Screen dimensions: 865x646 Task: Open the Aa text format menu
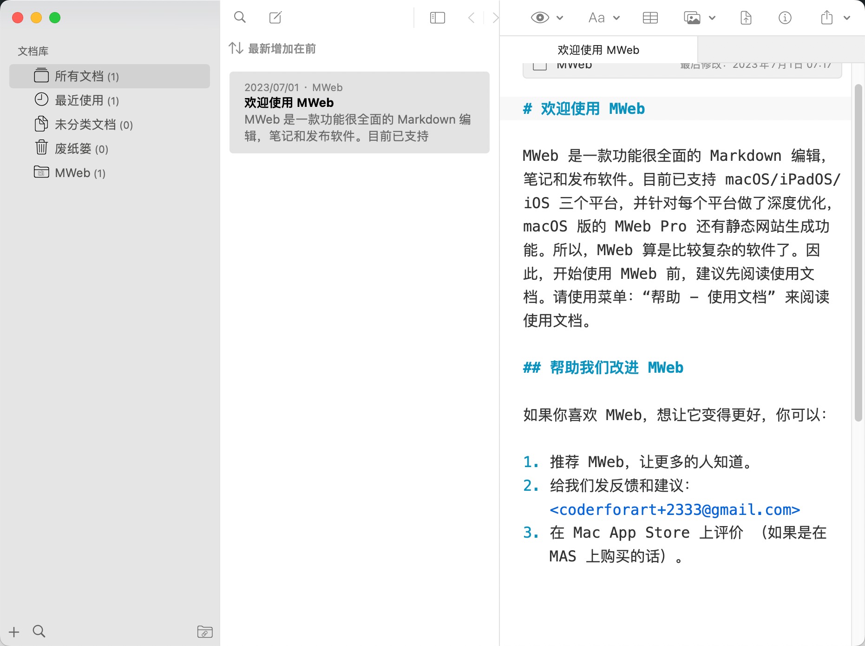pyautogui.click(x=596, y=18)
